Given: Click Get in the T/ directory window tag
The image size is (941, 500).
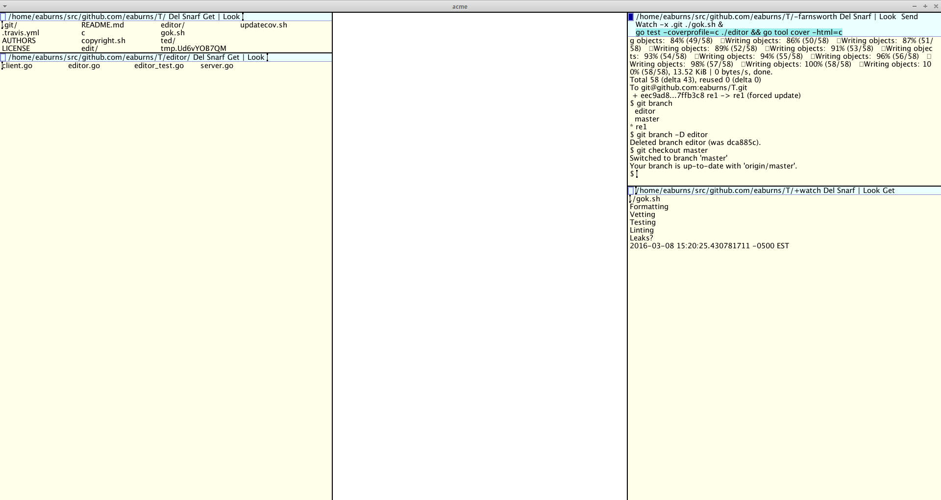Looking at the screenshot, I should [209, 17].
